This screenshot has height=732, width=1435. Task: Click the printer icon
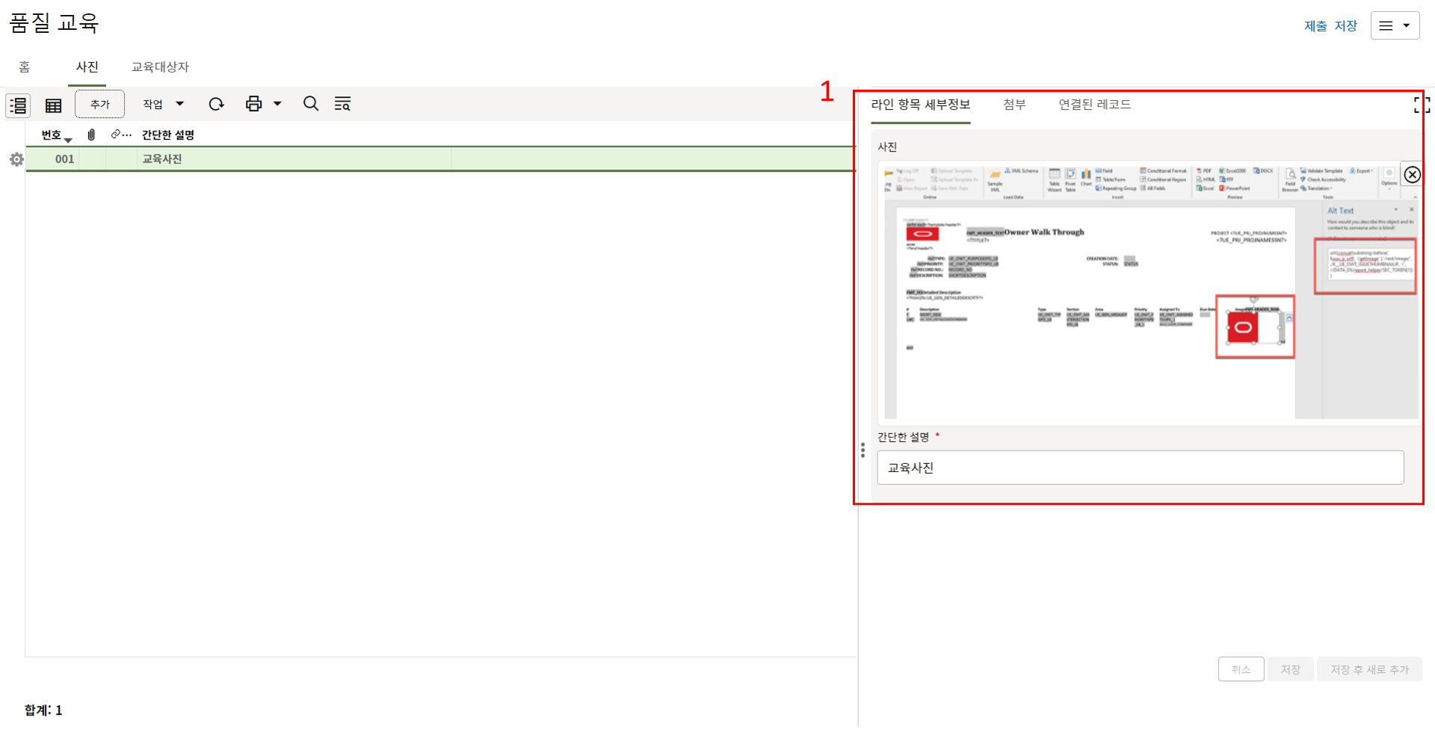pyautogui.click(x=254, y=104)
